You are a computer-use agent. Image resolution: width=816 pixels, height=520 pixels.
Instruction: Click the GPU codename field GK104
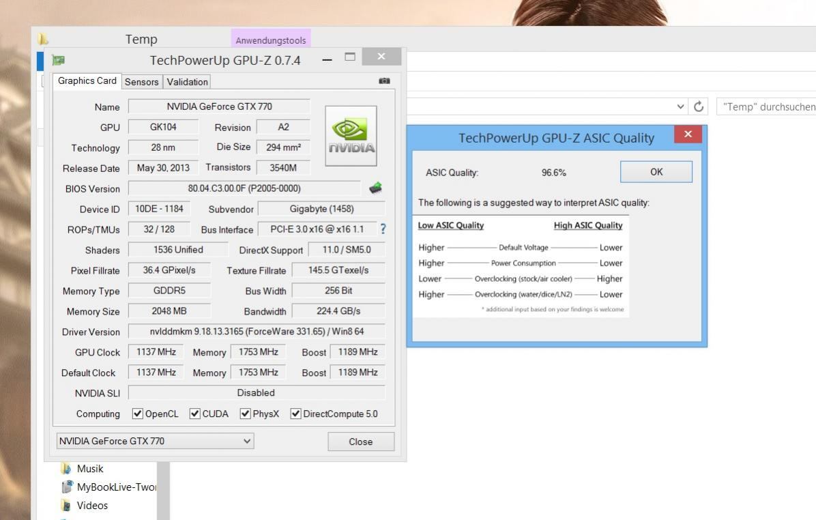163,126
